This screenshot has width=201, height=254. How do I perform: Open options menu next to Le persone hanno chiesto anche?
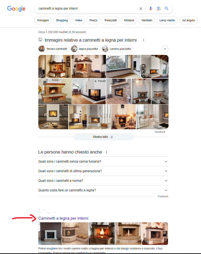pyautogui.click(x=106, y=152)
